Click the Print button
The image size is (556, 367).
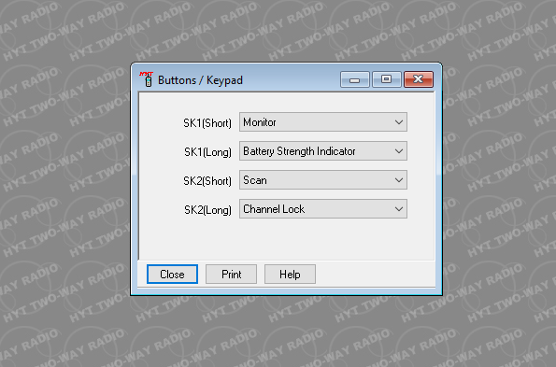click(231, 275)
